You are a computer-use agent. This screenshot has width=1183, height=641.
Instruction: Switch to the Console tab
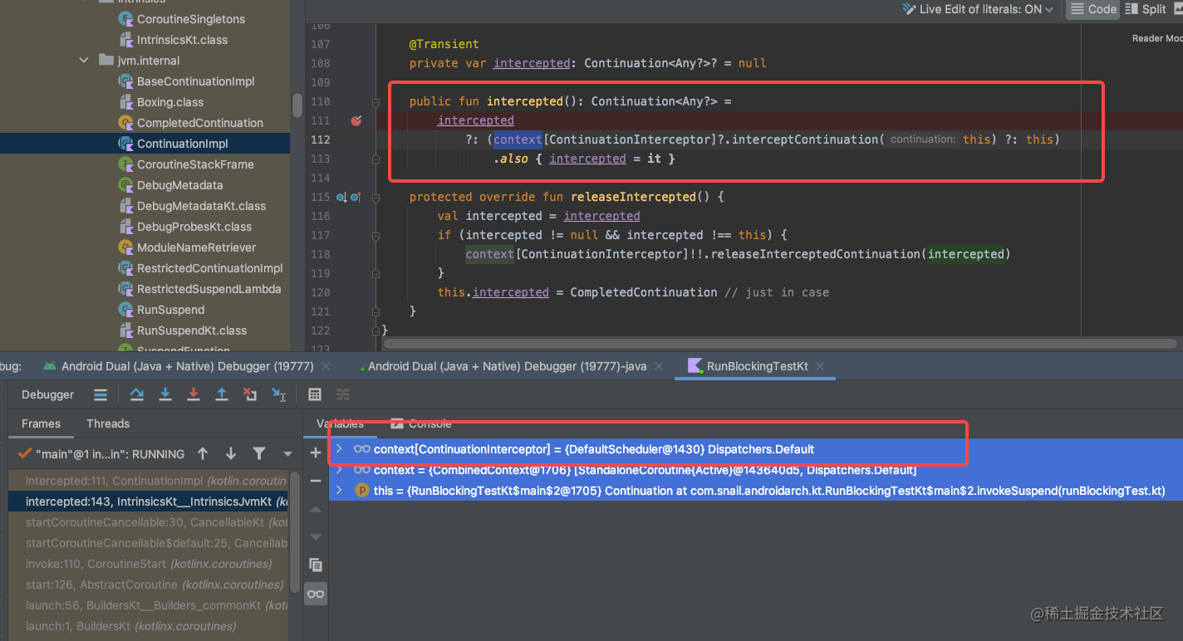[x=421, y=423]
